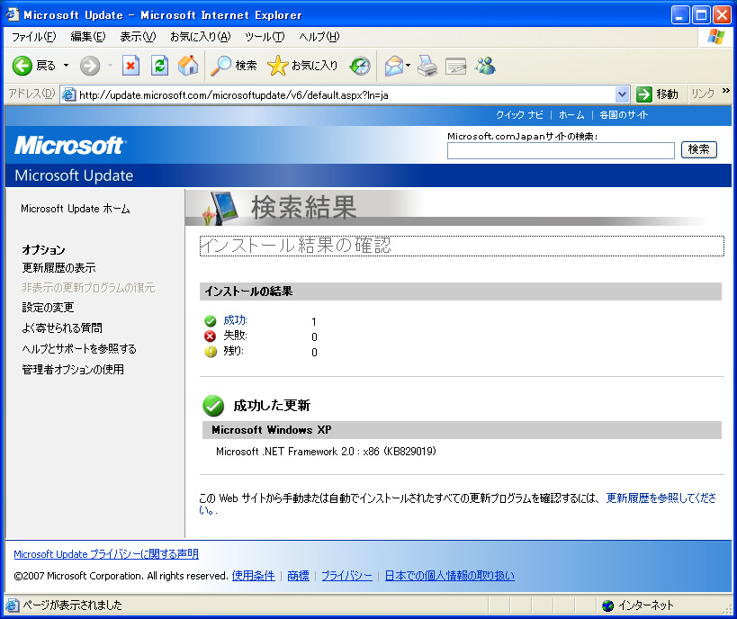This screenshot has width=737, height=619.
Task: Open the ヘルプ(H) menu
Action: click(x=319, y=37)
